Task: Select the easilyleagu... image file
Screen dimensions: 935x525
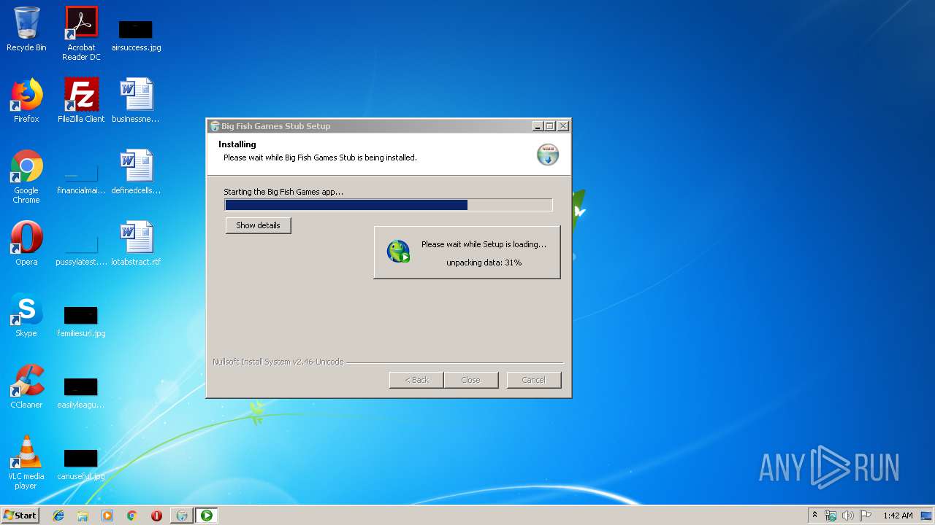Action: (x=81, y=394)
